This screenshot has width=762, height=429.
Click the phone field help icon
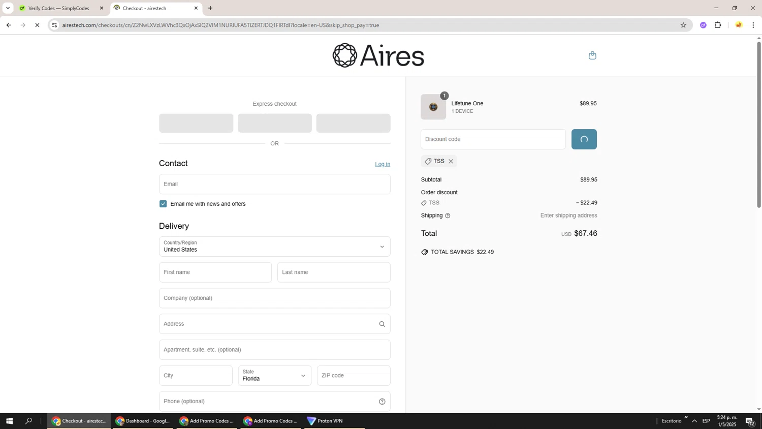click(x=382, y=402)
